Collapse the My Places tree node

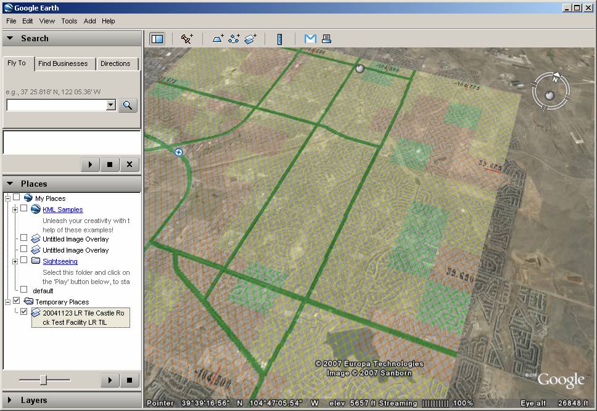pos(7,198)
